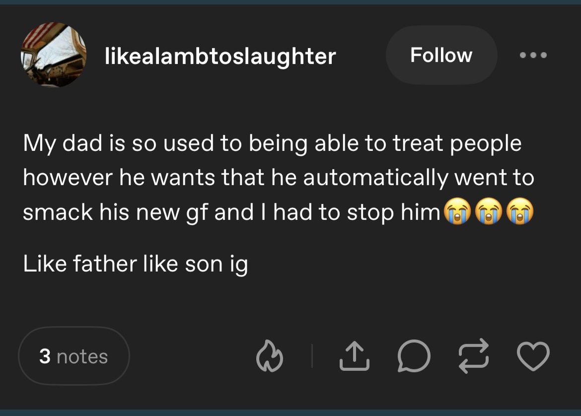
Task: Click the middle crying emoji
Action: coord(489,211)
